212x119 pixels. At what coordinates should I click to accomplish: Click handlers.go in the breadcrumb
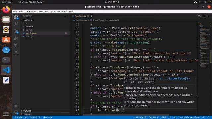[81, 20]
